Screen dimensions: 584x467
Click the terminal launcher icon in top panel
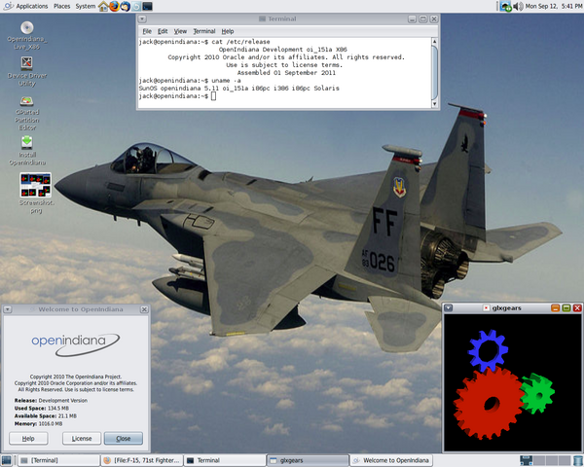point(148,6)
